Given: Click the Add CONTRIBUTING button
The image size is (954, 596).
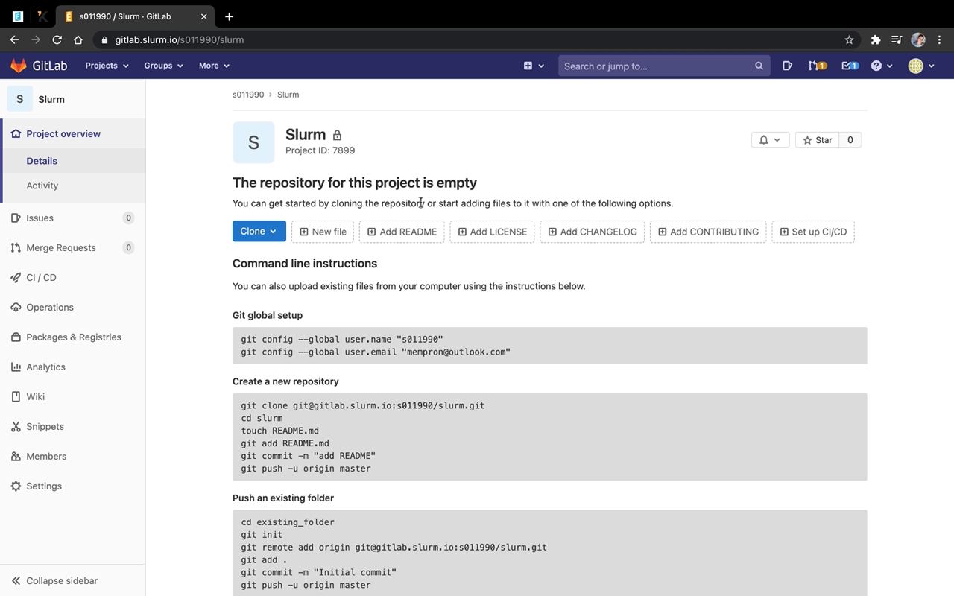Looking at the screenshot, I should click(x=708, y=232).
